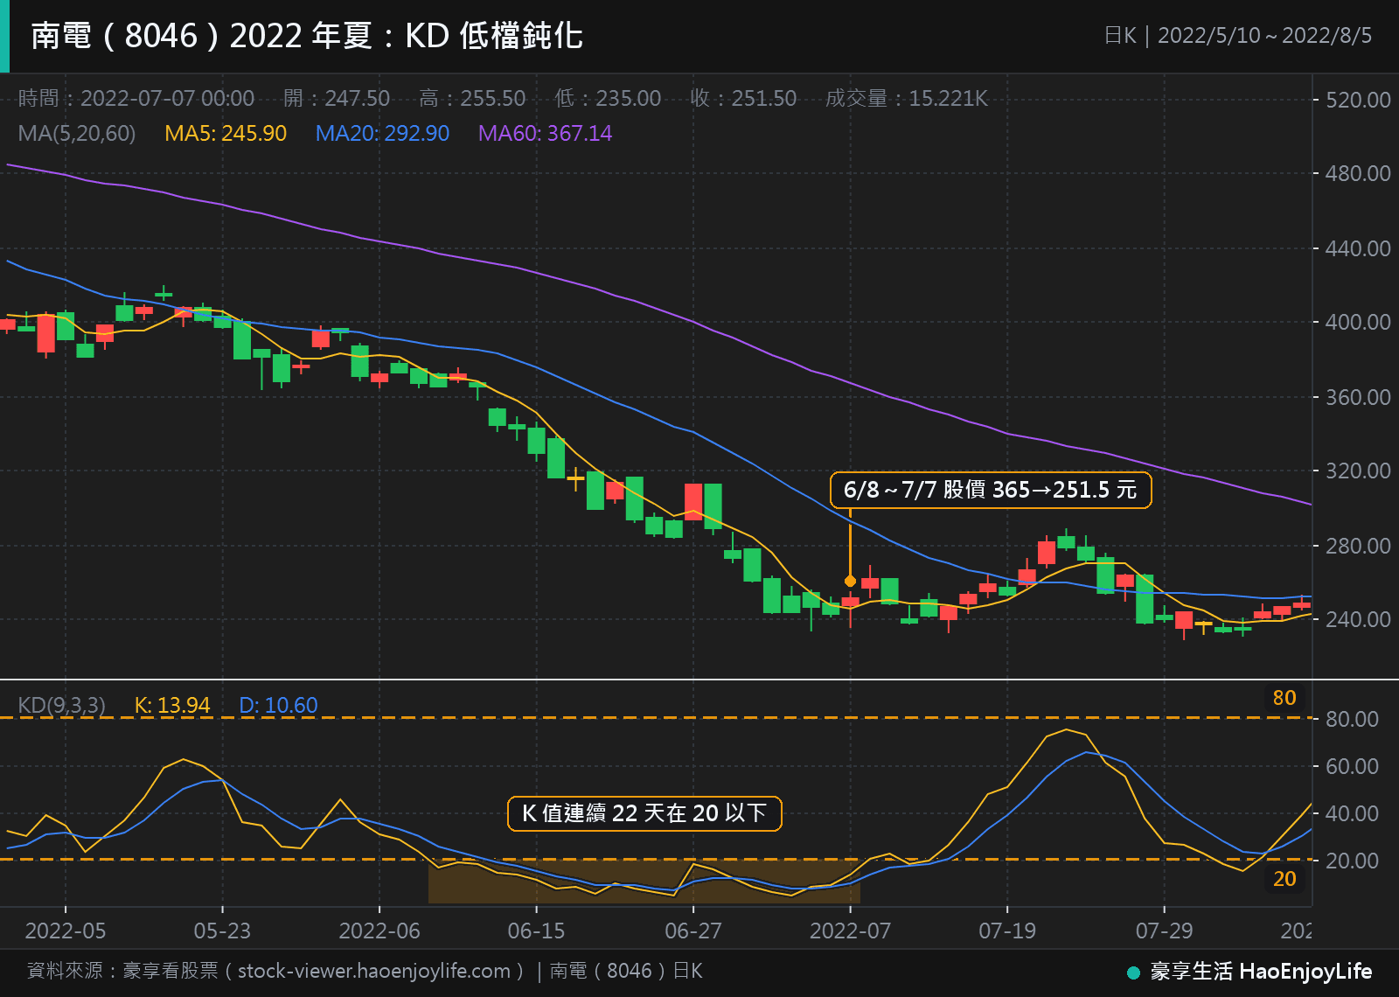Click the 240.00 price axis label

(1358, 619)
